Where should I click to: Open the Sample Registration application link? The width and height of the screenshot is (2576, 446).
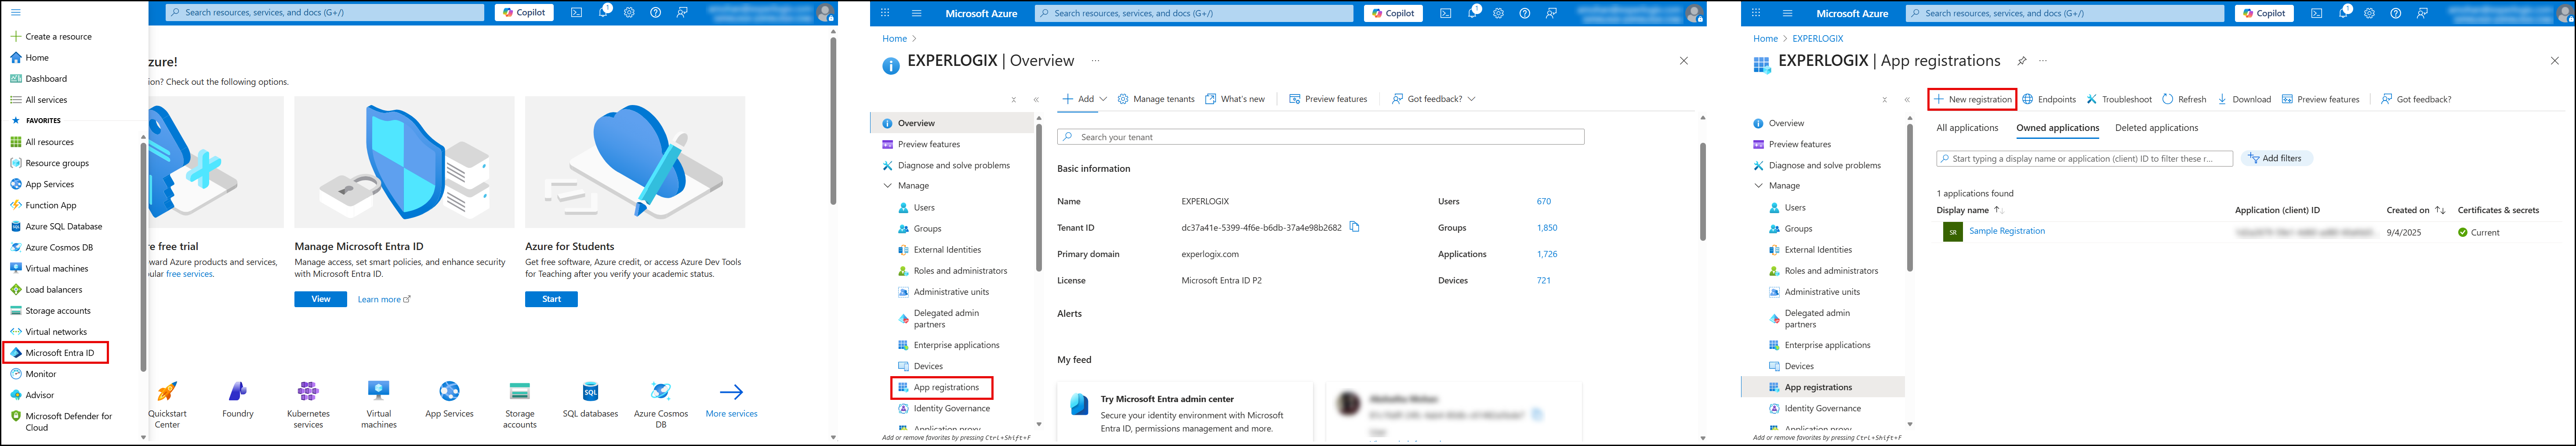click(x=2006, y=231)
